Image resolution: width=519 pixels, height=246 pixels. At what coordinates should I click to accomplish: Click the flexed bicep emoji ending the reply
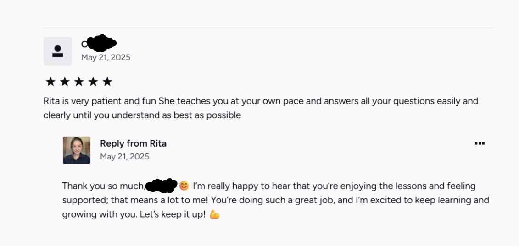[214, 214]
